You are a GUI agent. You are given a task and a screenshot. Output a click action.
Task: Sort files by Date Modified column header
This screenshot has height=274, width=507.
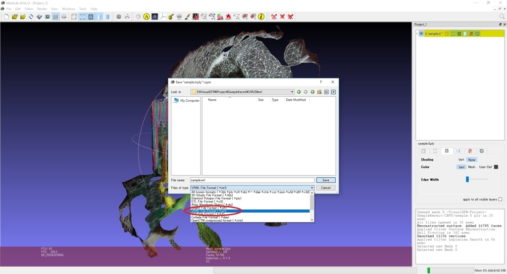296,100
